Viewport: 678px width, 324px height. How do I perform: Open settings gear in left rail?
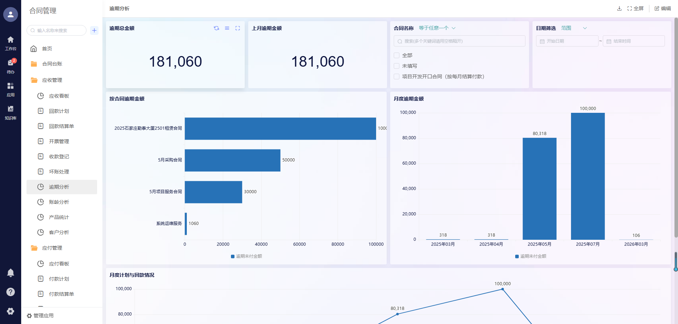(11, 311)
